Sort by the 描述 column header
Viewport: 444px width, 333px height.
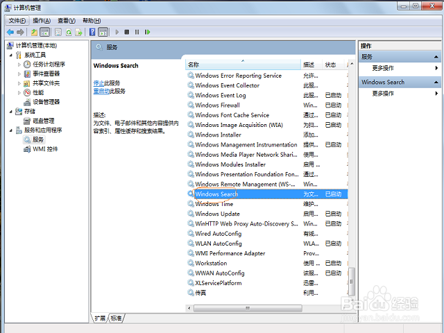pyautogui.click(x=311, y=65)
